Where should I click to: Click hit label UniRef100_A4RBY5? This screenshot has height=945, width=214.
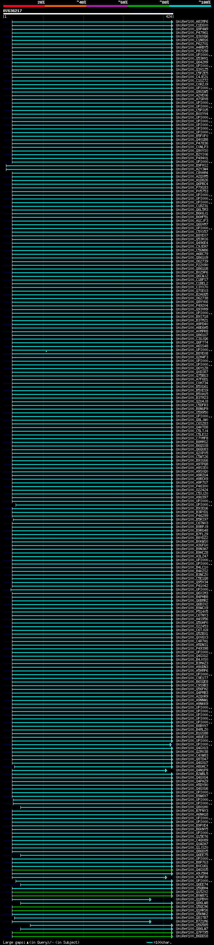tap(192, 47)
